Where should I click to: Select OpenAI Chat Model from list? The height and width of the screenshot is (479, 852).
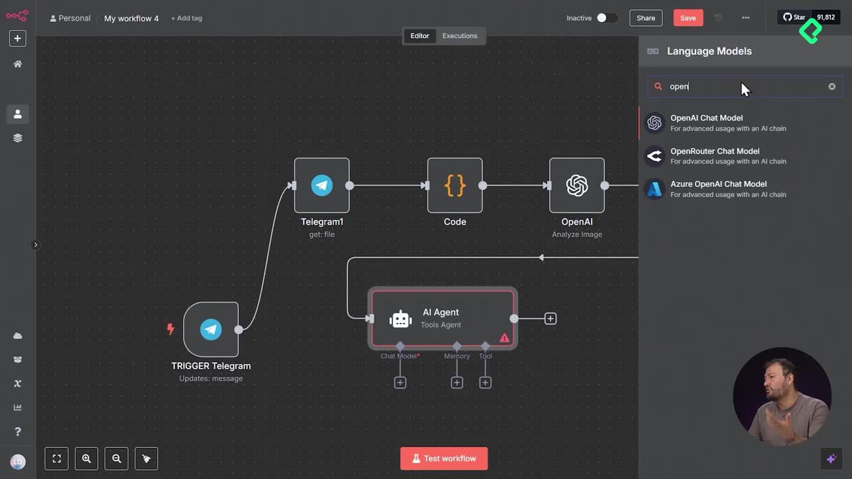click(706, 122)
